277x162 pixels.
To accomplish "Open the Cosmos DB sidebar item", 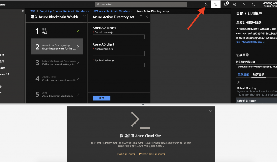I will pos(4,74).
